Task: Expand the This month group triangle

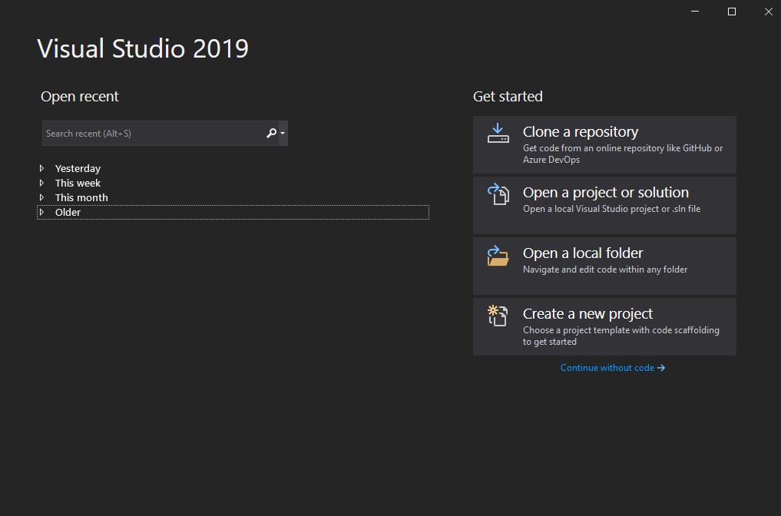Action: (41, 197)
